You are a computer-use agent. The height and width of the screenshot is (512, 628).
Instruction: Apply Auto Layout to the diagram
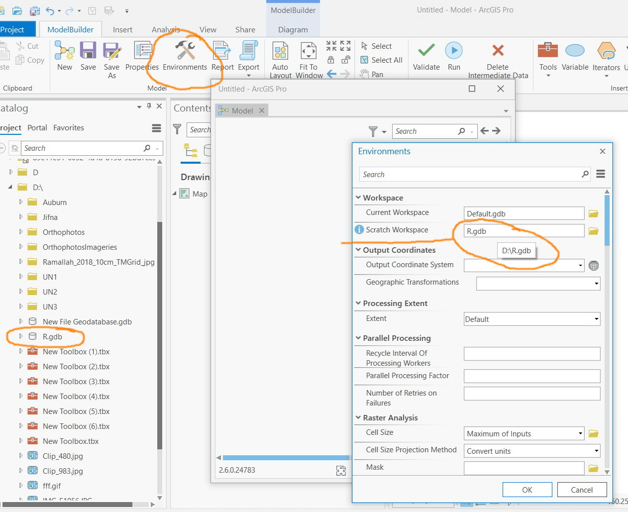click(280, 60)
